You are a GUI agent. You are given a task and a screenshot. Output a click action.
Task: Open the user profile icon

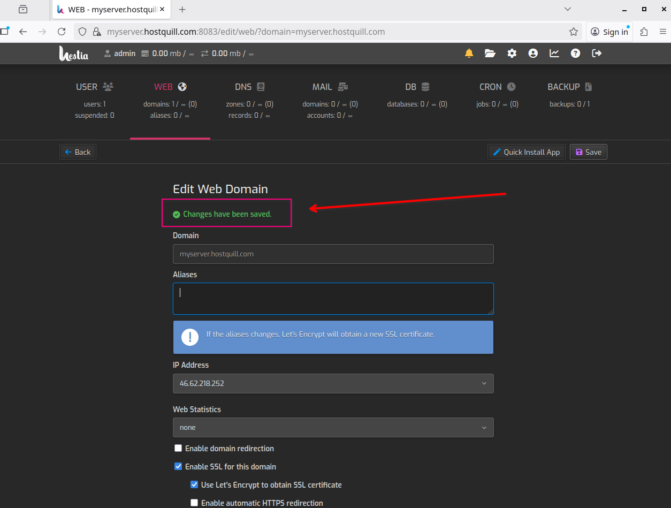[533, 54]
